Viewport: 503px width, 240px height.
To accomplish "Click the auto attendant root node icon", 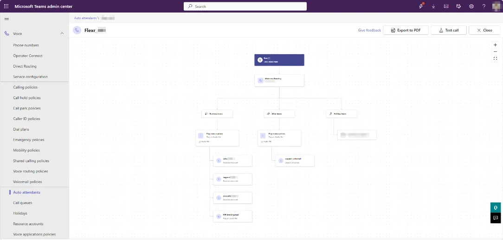I will 260,60.
